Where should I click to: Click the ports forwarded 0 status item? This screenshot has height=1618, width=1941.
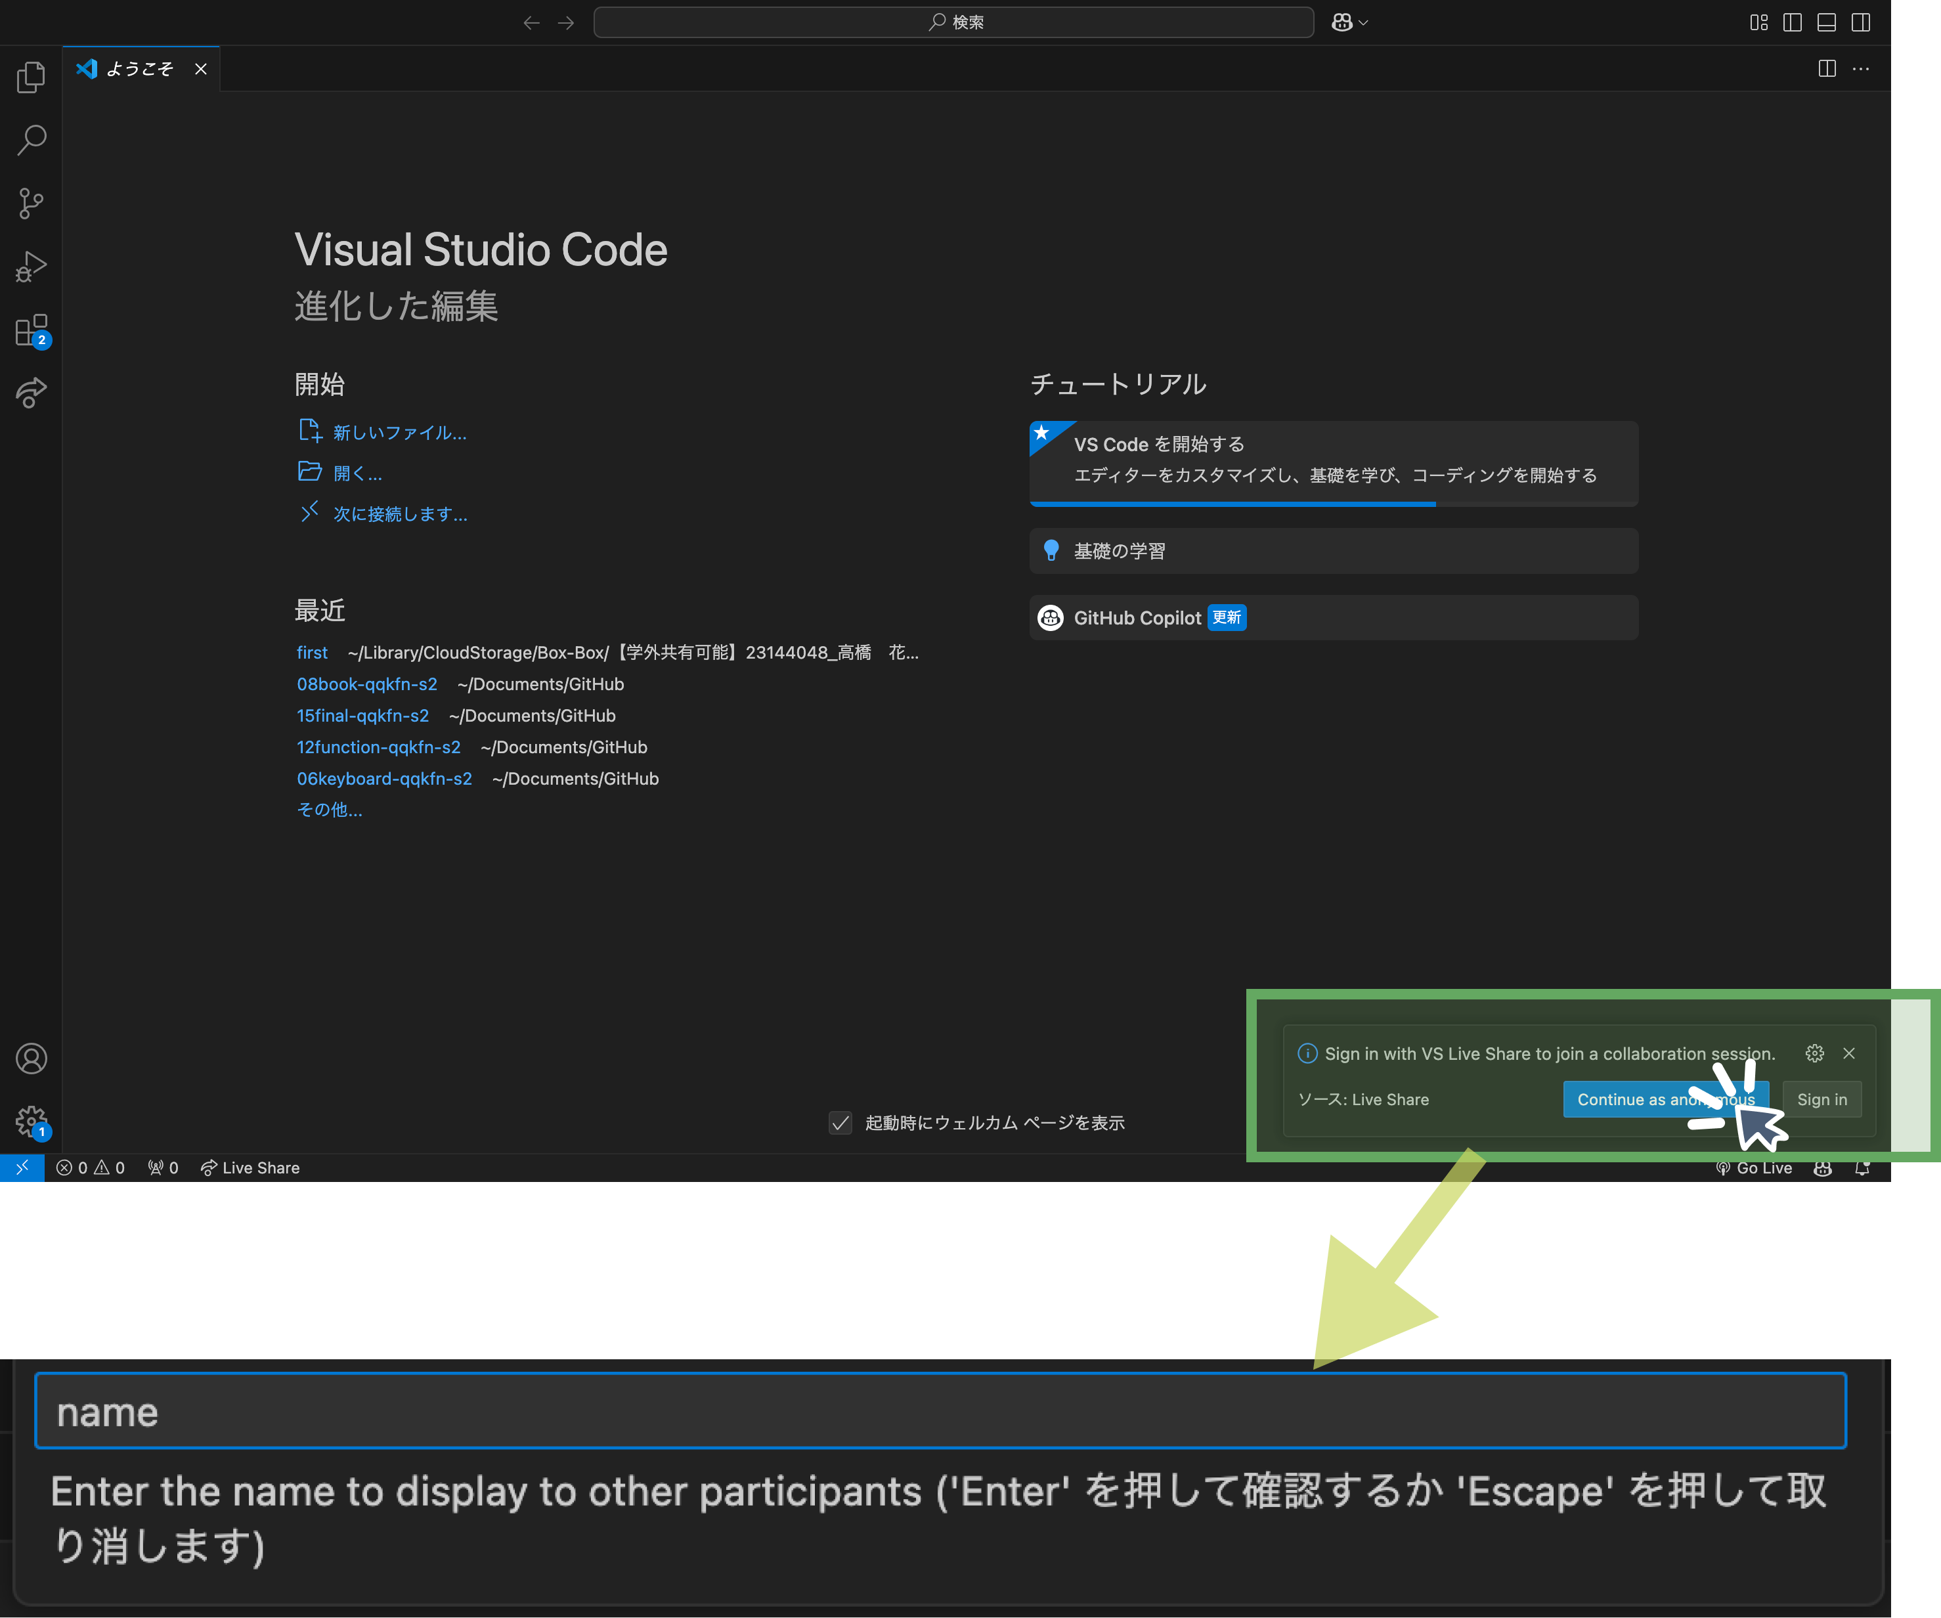[x=163, y=1168]
